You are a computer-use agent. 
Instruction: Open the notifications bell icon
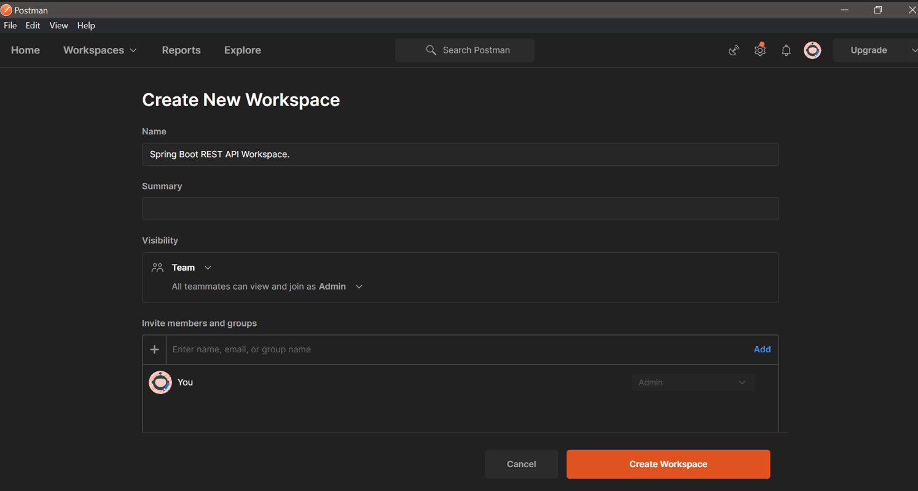point(786,50)
